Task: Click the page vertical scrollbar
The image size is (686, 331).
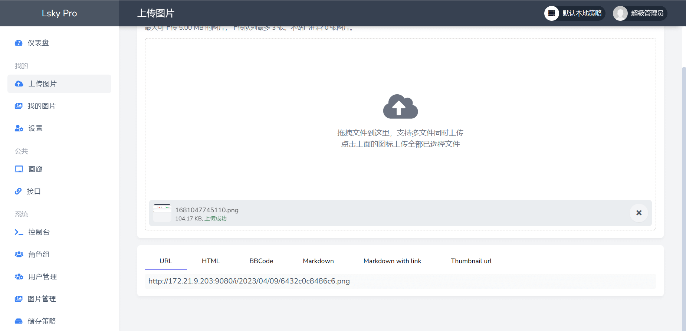Action: [x=684, y=186]
